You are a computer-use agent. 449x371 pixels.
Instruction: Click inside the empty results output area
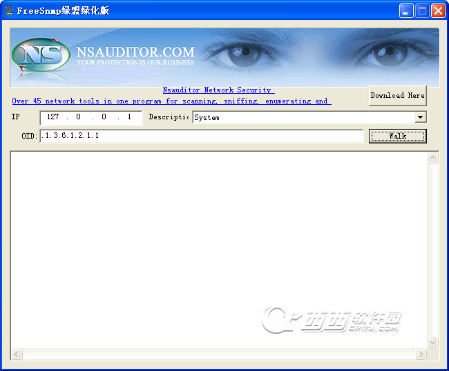[x=219, y=250]
